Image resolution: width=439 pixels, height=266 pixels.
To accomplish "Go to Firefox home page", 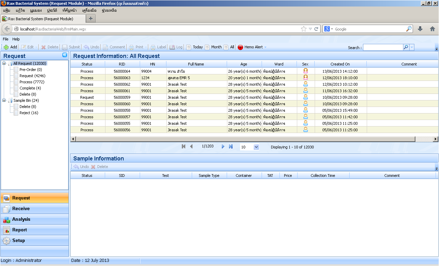I will point(432,29).
